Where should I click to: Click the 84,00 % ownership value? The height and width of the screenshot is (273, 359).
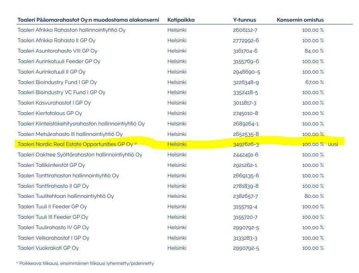pos(314,51)
